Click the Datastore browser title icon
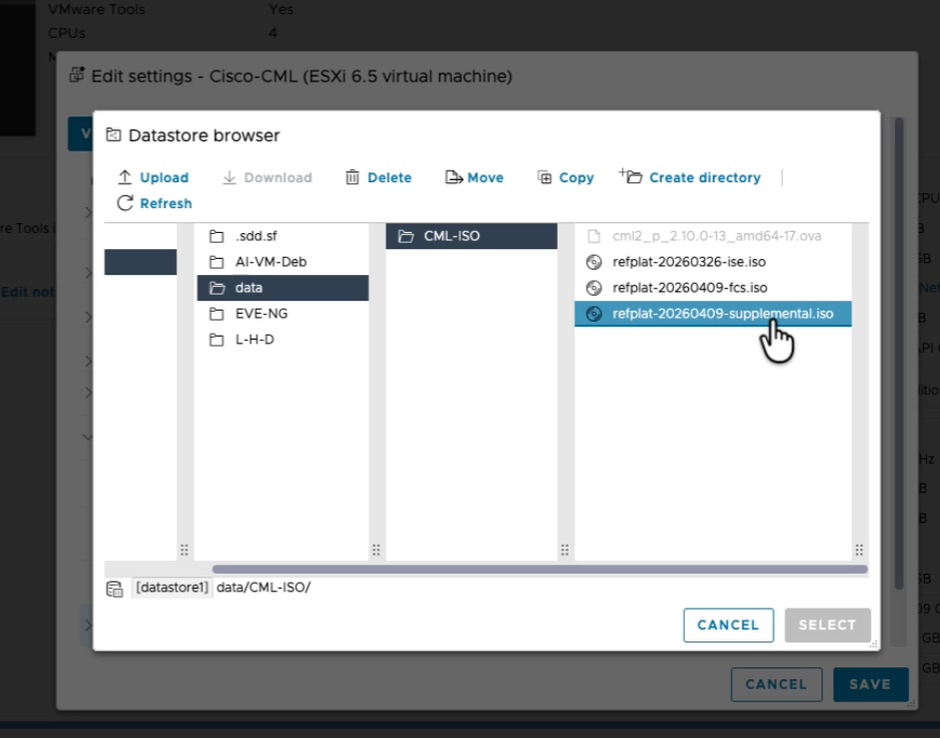This screenshot has height=738, width=940. coord(114,134)
